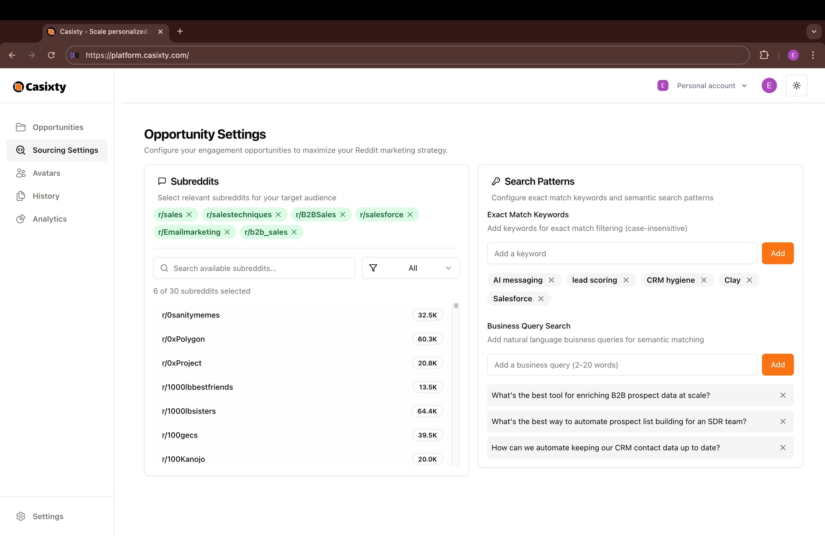Remove the r/salesforce subreddit tag
This screenshot has height=536, width=825.
[410, 214]
